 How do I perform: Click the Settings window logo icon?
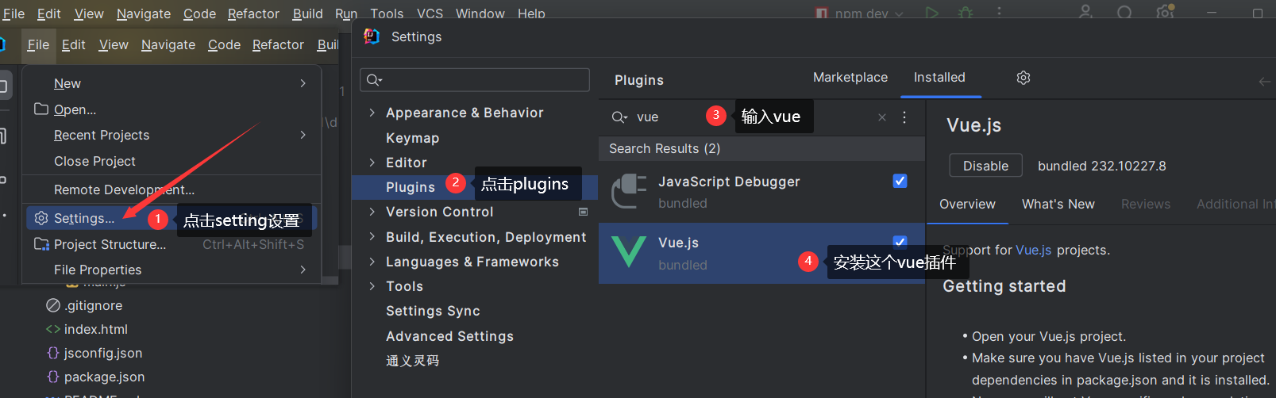372,36
